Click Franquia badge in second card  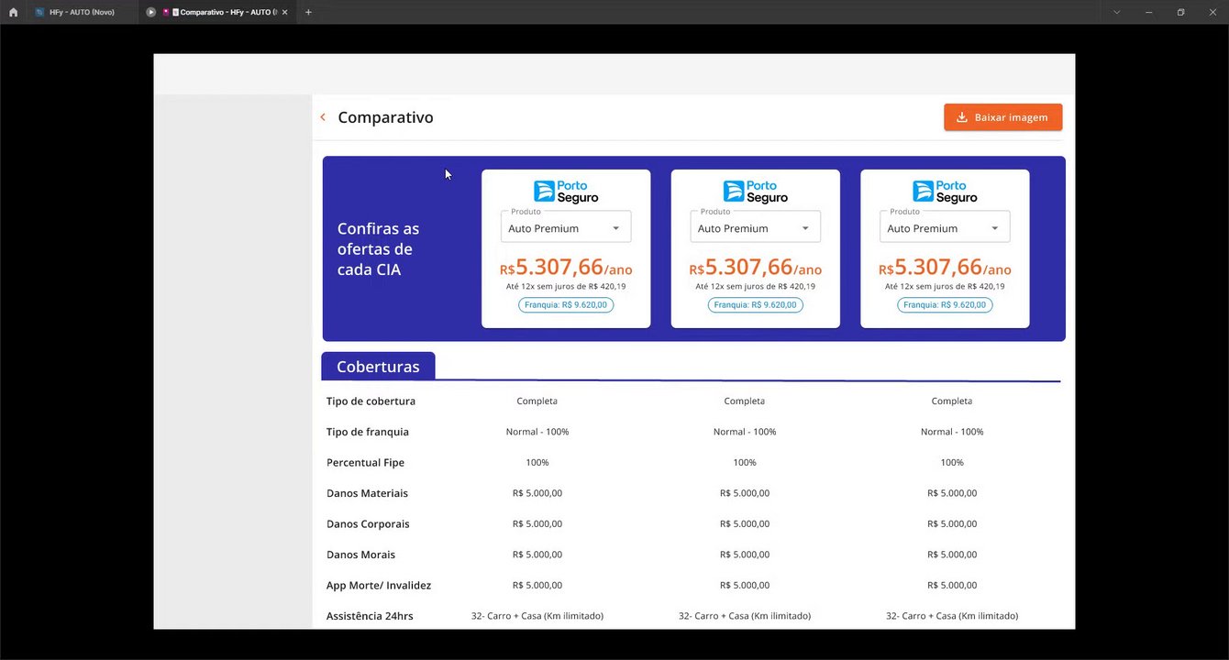coord(756,305)
